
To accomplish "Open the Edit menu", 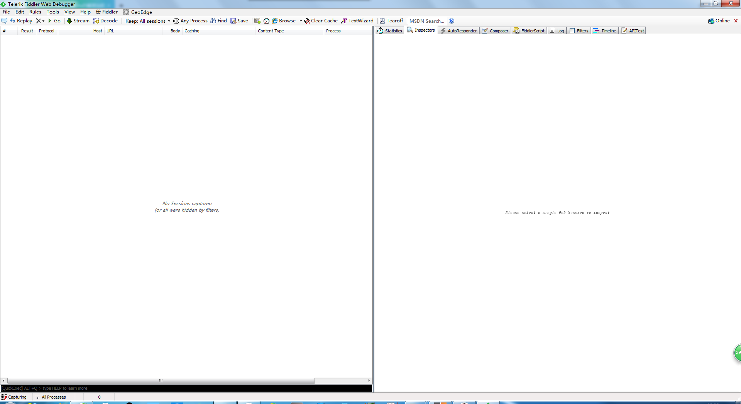I will coord(20,12).
